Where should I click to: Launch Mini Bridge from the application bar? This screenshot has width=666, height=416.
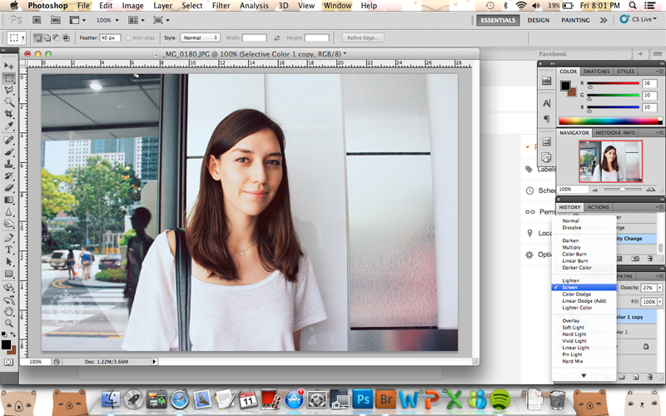[x=55, y=20]
